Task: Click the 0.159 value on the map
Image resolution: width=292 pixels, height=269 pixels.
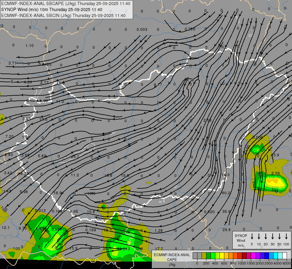Action: (91, 230)
